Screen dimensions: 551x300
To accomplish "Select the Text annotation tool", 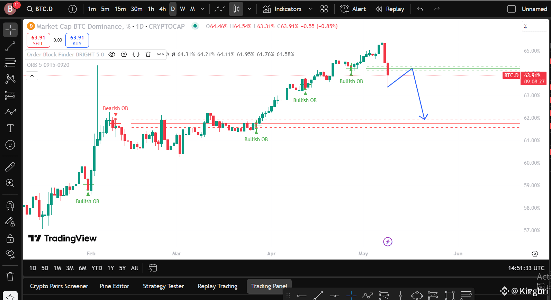I will (10, 128).
